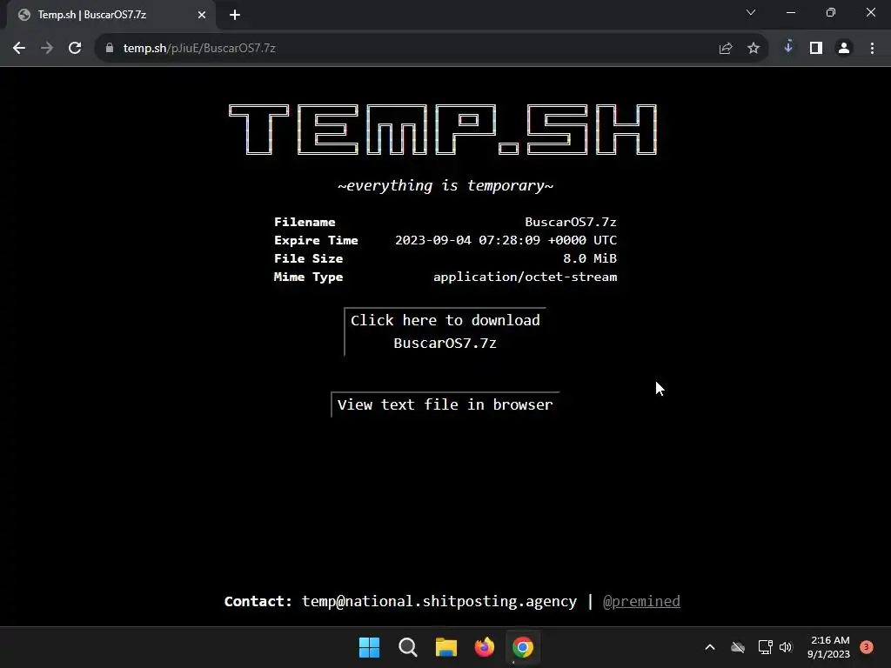Open the Windows Start menu
891x668 pixels.
369,647
